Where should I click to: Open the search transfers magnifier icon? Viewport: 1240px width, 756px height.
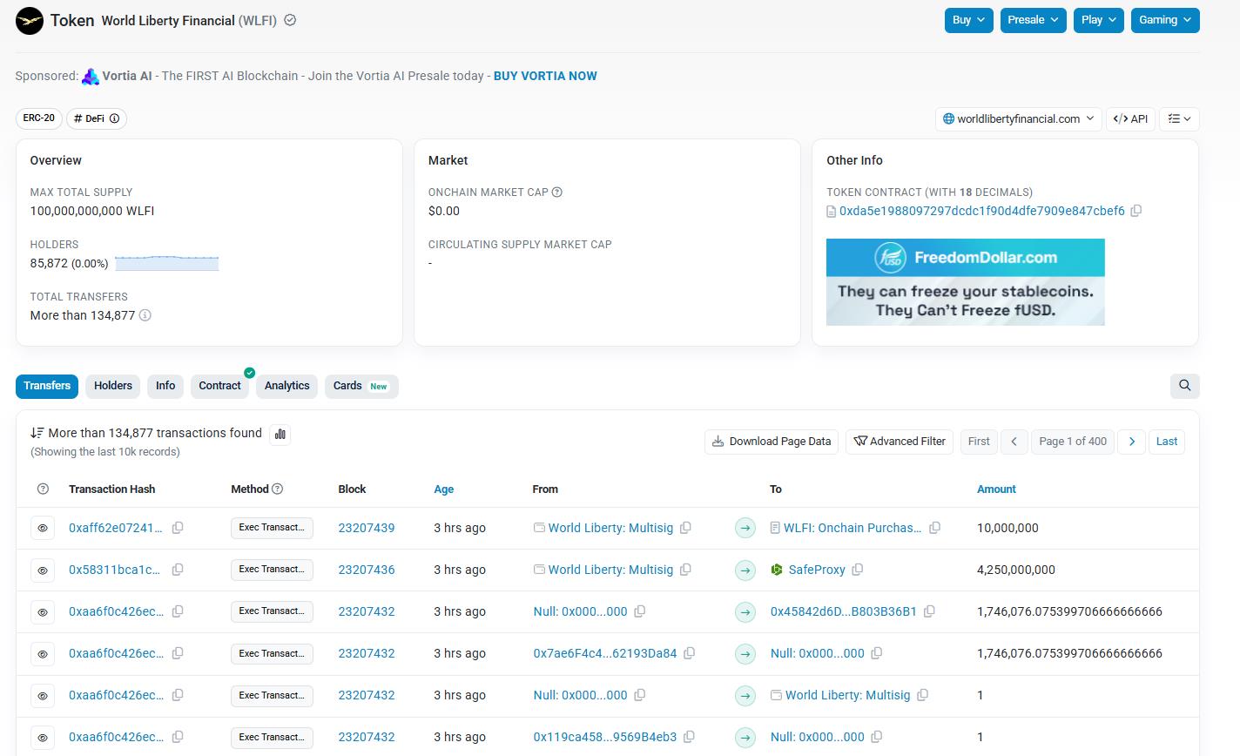coord(1184,386)
